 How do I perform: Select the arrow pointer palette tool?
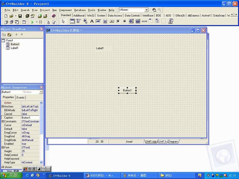click(x=63, y=21)
